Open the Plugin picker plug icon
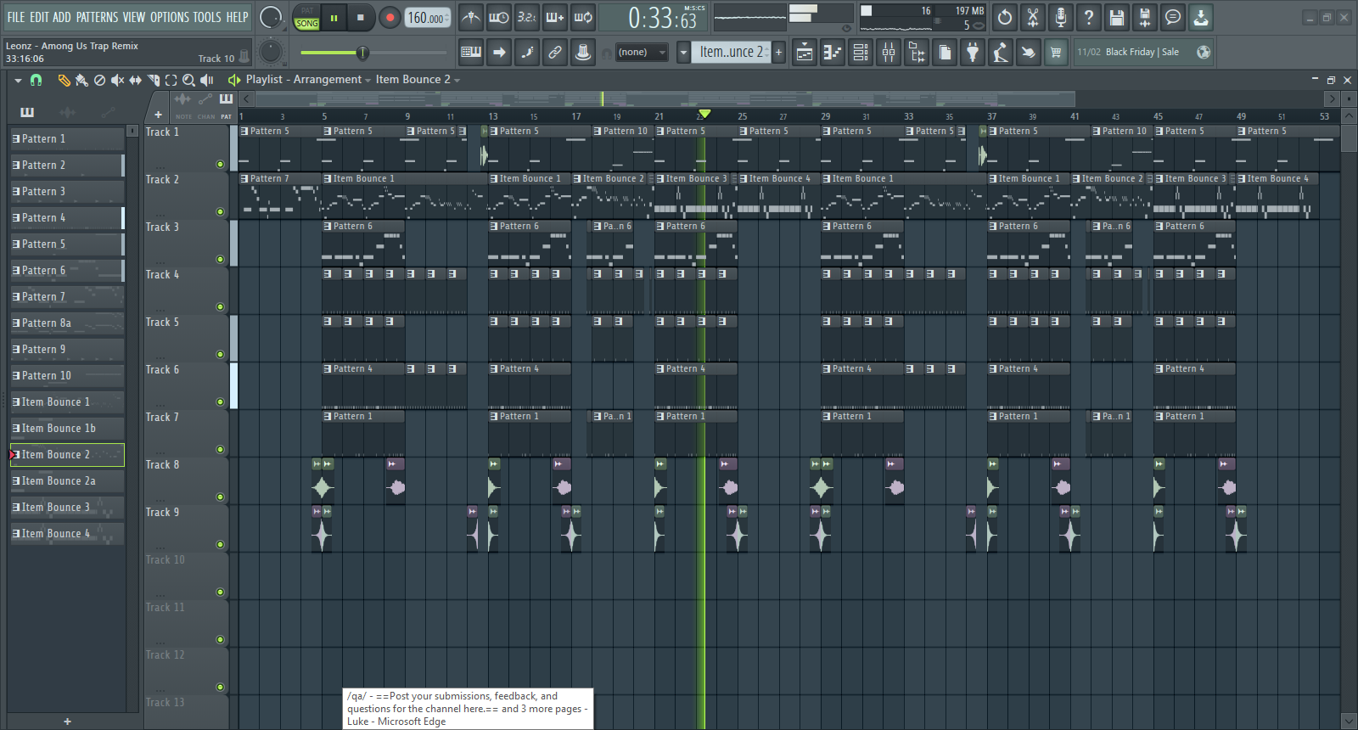Image resolution: width=1358 pixels, height=730 pixels. click(x=973, y=53)
